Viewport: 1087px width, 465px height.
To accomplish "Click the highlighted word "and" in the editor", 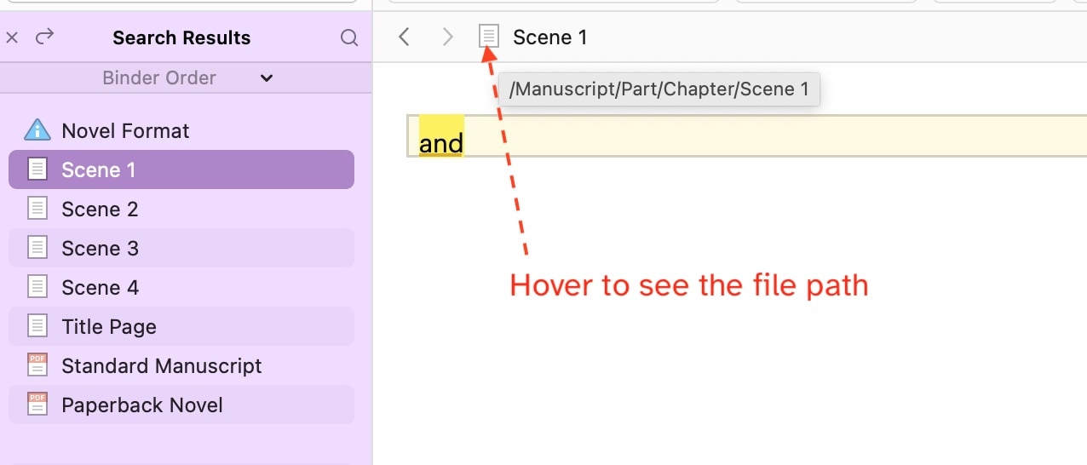I will pyautogui.click(x=441, y=143).
